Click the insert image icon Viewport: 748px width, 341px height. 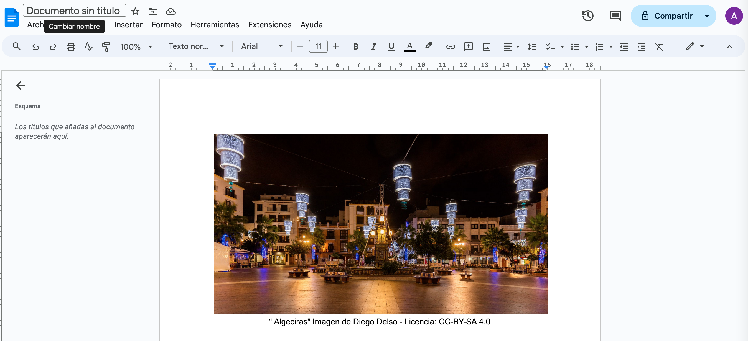click(486, 47)
